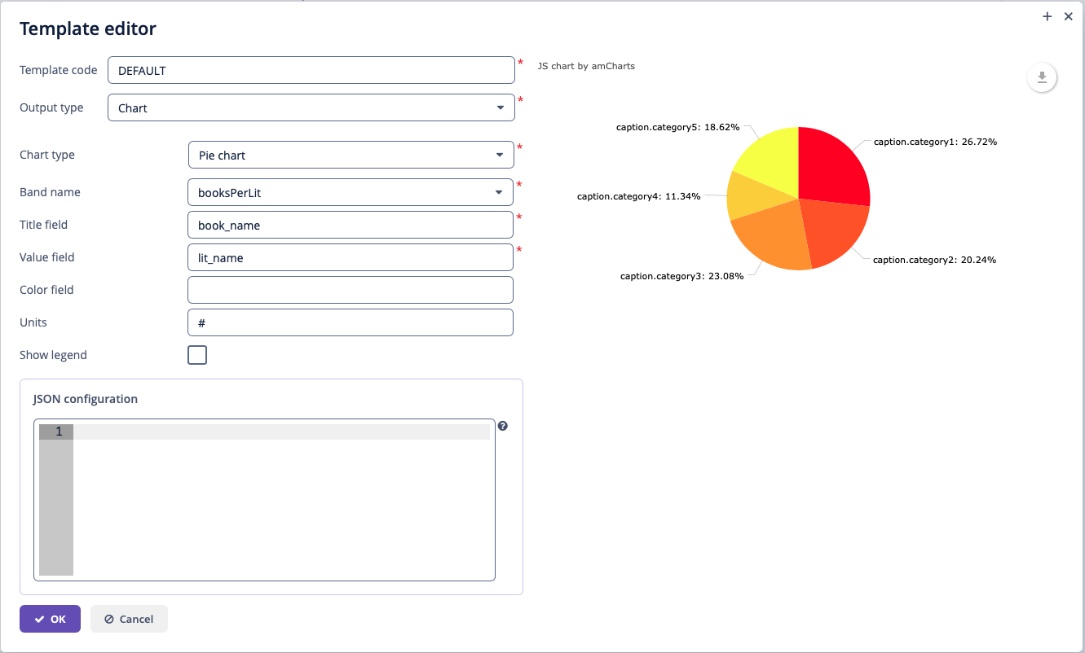Click label caption.category4: 11.34%
The width and height of the screenshot is (1085, 653).
[638, 196]
